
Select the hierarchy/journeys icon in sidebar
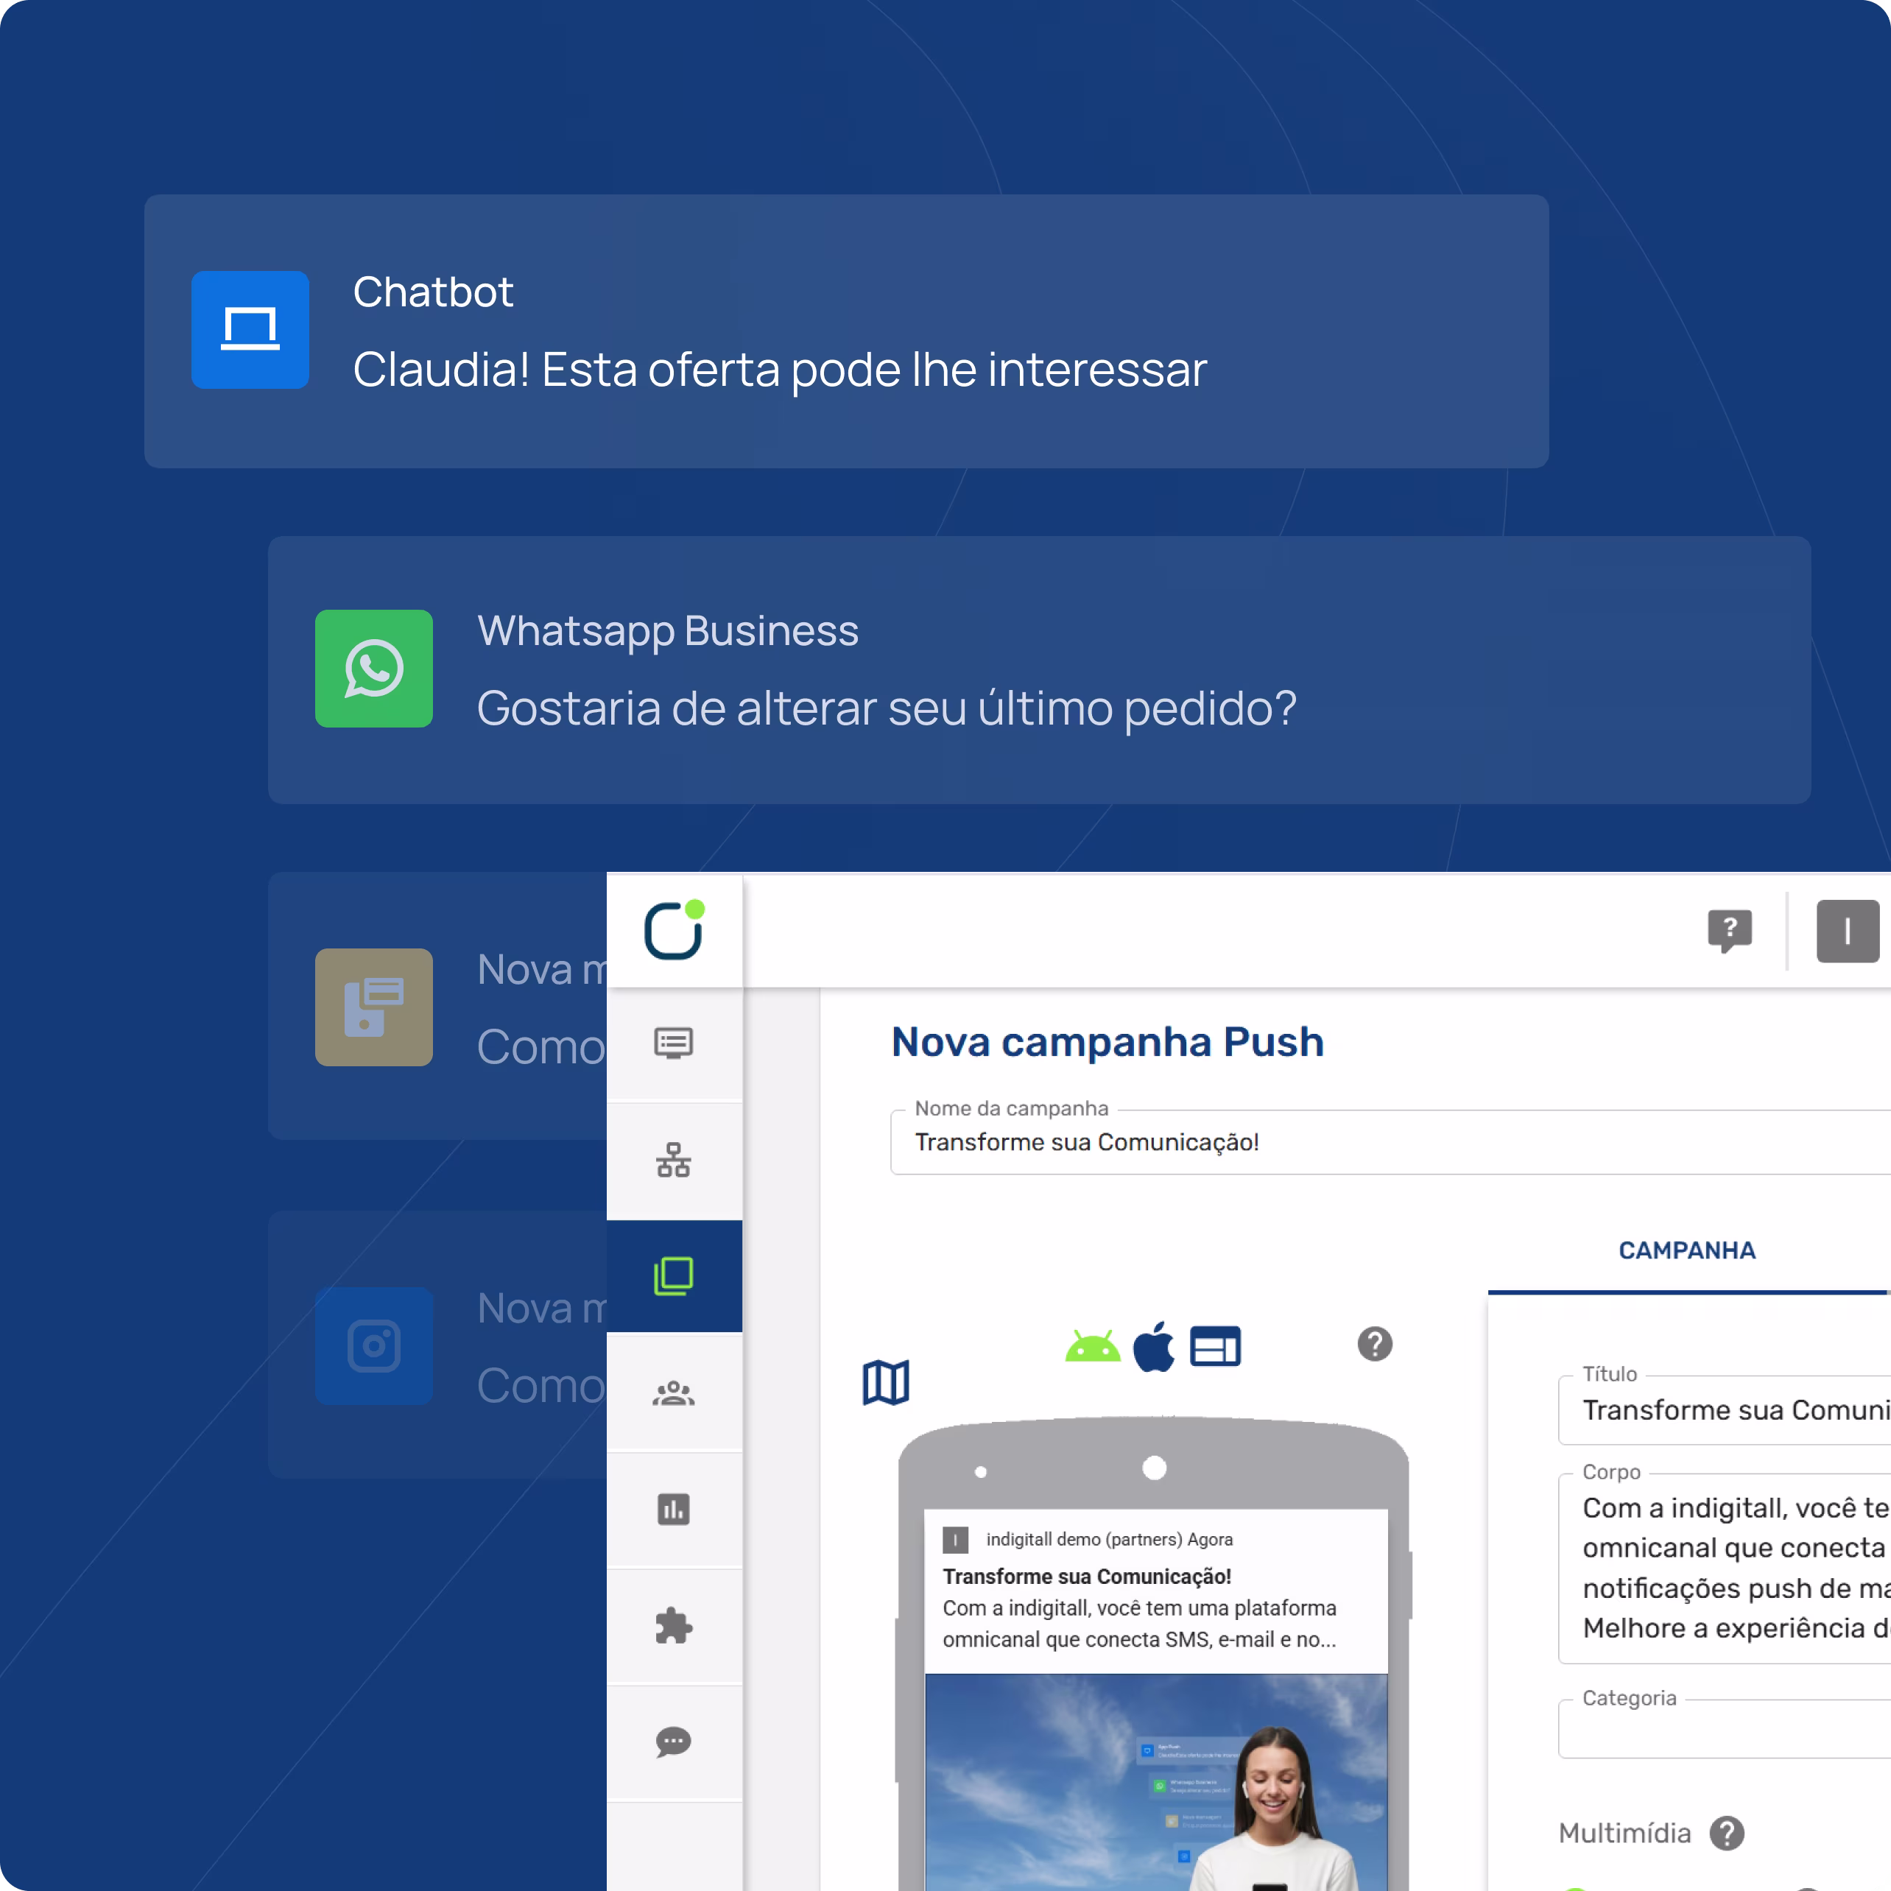(x=675, y=1160)
